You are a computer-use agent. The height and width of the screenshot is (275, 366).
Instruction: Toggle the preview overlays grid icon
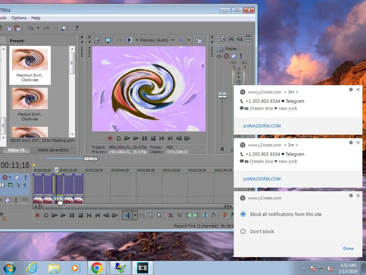181,40
